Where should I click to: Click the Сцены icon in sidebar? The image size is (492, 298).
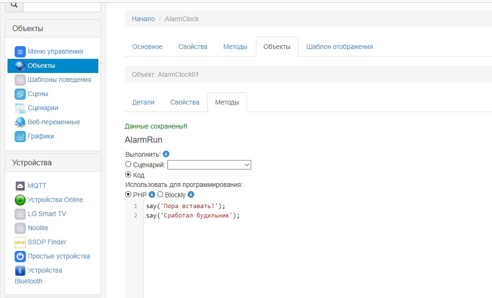[x=20, y=94]
